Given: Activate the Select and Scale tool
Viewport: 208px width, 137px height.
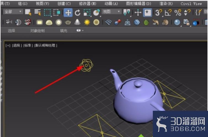Looking at the screenshot, I should (87, 13).
